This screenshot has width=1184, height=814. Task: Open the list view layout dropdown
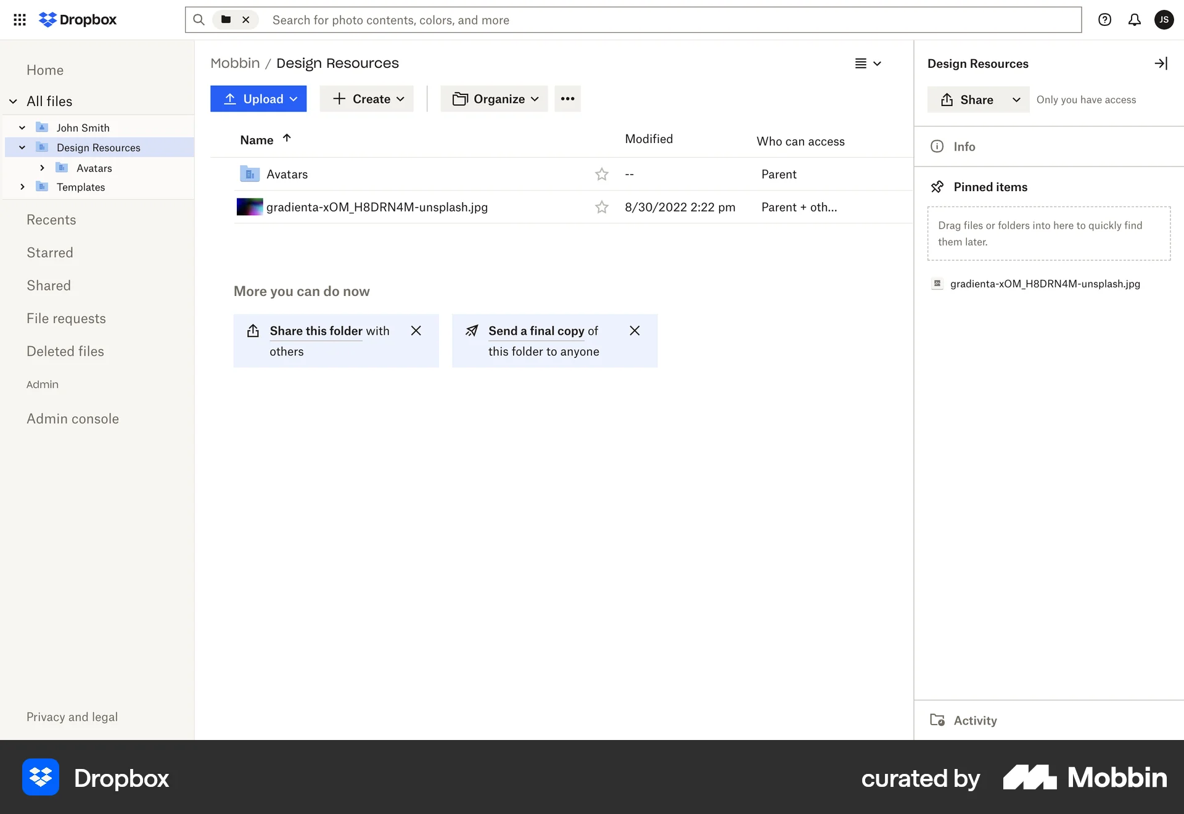868,63
